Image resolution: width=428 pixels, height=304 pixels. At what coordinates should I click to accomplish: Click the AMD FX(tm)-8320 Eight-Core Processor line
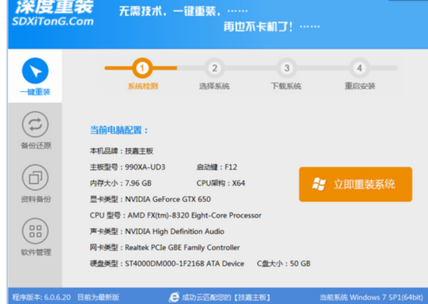tap(175, 215)
